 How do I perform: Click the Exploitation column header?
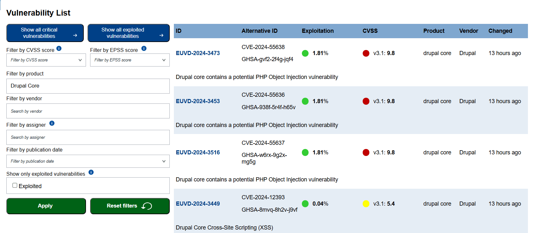point(318,31)
